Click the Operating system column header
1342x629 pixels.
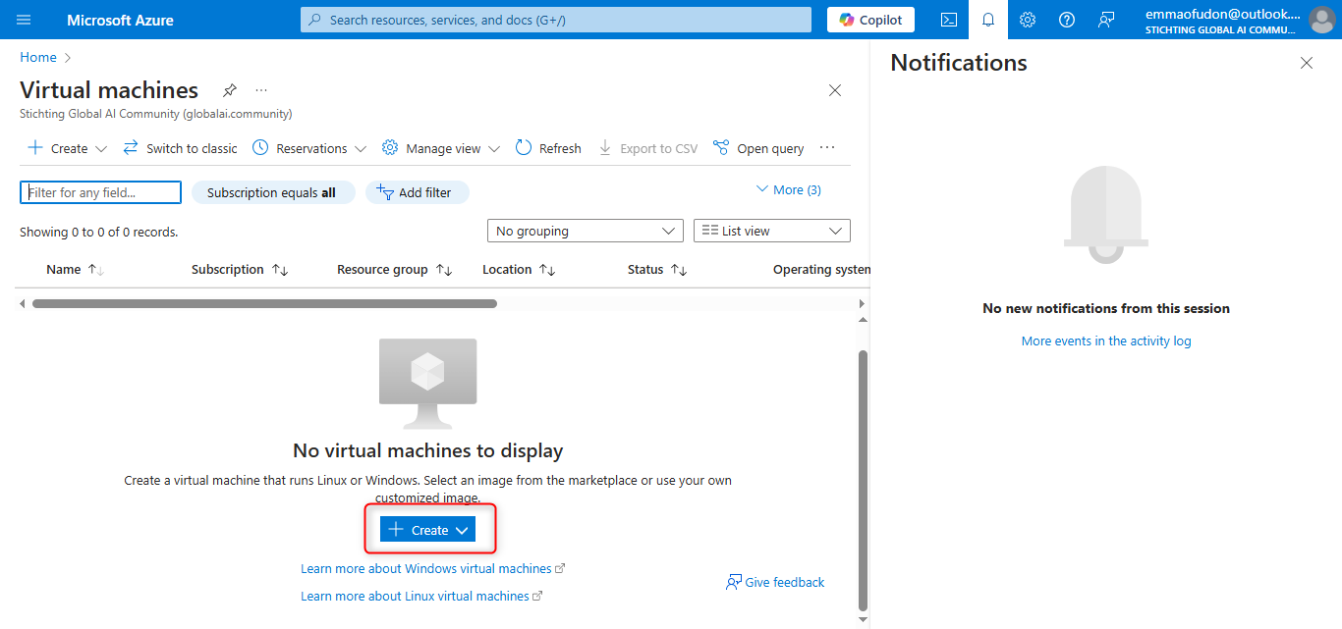click(821, 270)
